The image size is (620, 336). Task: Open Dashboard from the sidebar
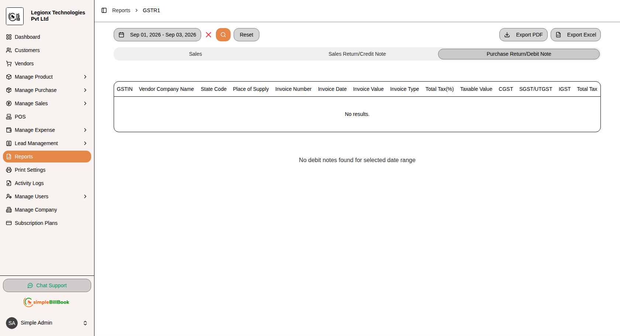point(47,37)
